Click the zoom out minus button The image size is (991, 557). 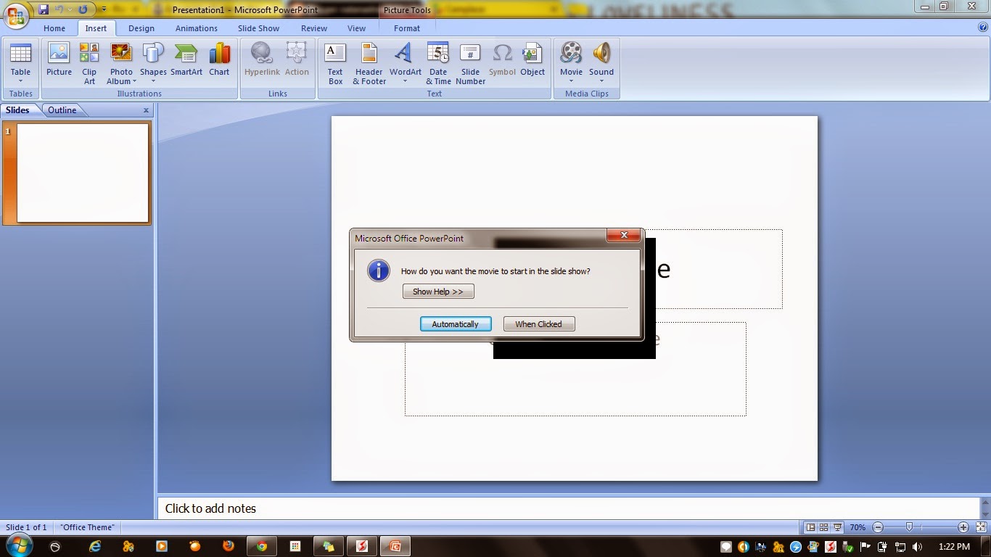pyautogui.click(x=878, y=527)
